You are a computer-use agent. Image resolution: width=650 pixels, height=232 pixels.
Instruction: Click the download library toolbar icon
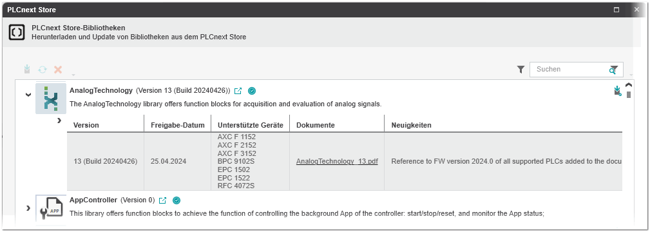point(27,70)
